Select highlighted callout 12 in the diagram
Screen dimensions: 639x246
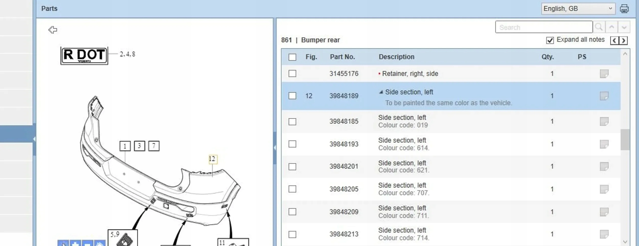pos(213,159)
